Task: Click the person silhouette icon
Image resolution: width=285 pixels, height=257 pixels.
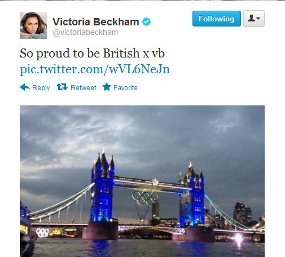Action: coord(251,19)
